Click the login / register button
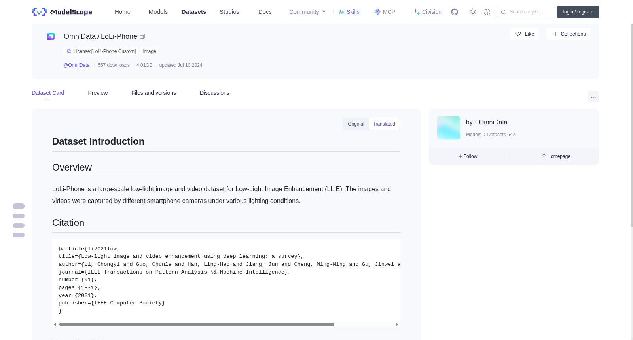This screenshot has height=340, width=633. tap(578, 12)
